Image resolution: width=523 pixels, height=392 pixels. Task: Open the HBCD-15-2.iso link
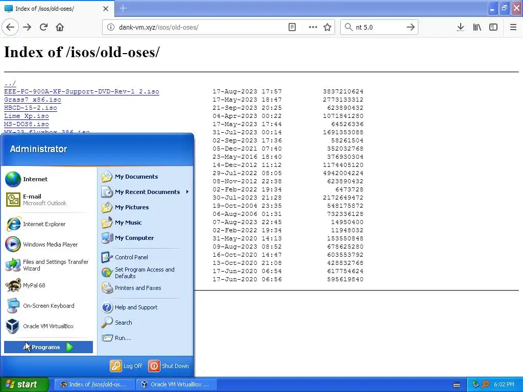pyautogui.click(x=30, y=108)
